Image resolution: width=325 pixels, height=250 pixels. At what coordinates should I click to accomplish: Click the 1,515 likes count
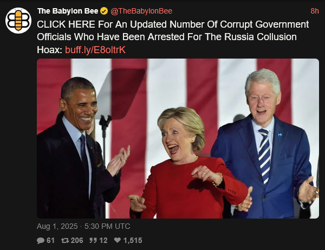(133, 240)
